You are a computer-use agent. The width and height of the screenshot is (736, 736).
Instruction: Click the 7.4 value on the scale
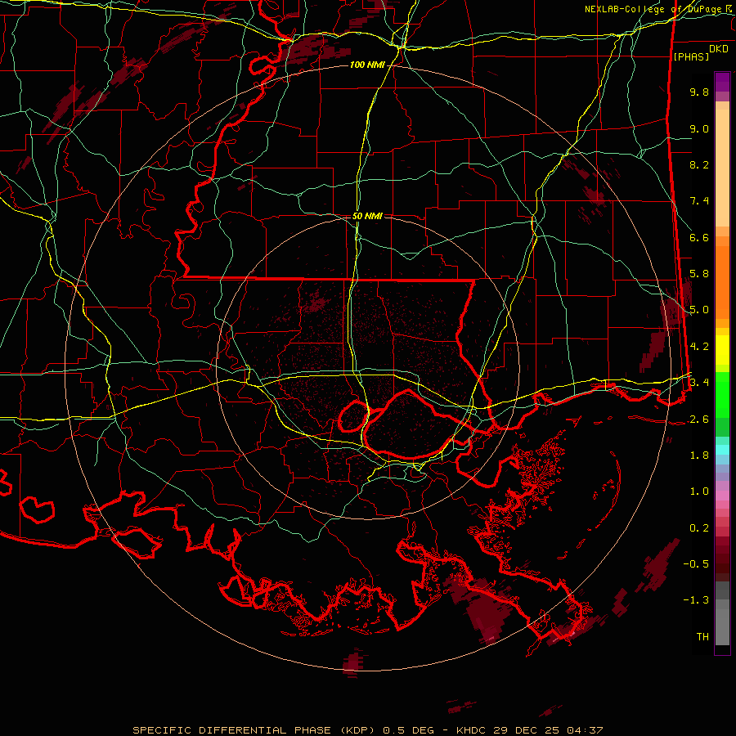(699, 201)
